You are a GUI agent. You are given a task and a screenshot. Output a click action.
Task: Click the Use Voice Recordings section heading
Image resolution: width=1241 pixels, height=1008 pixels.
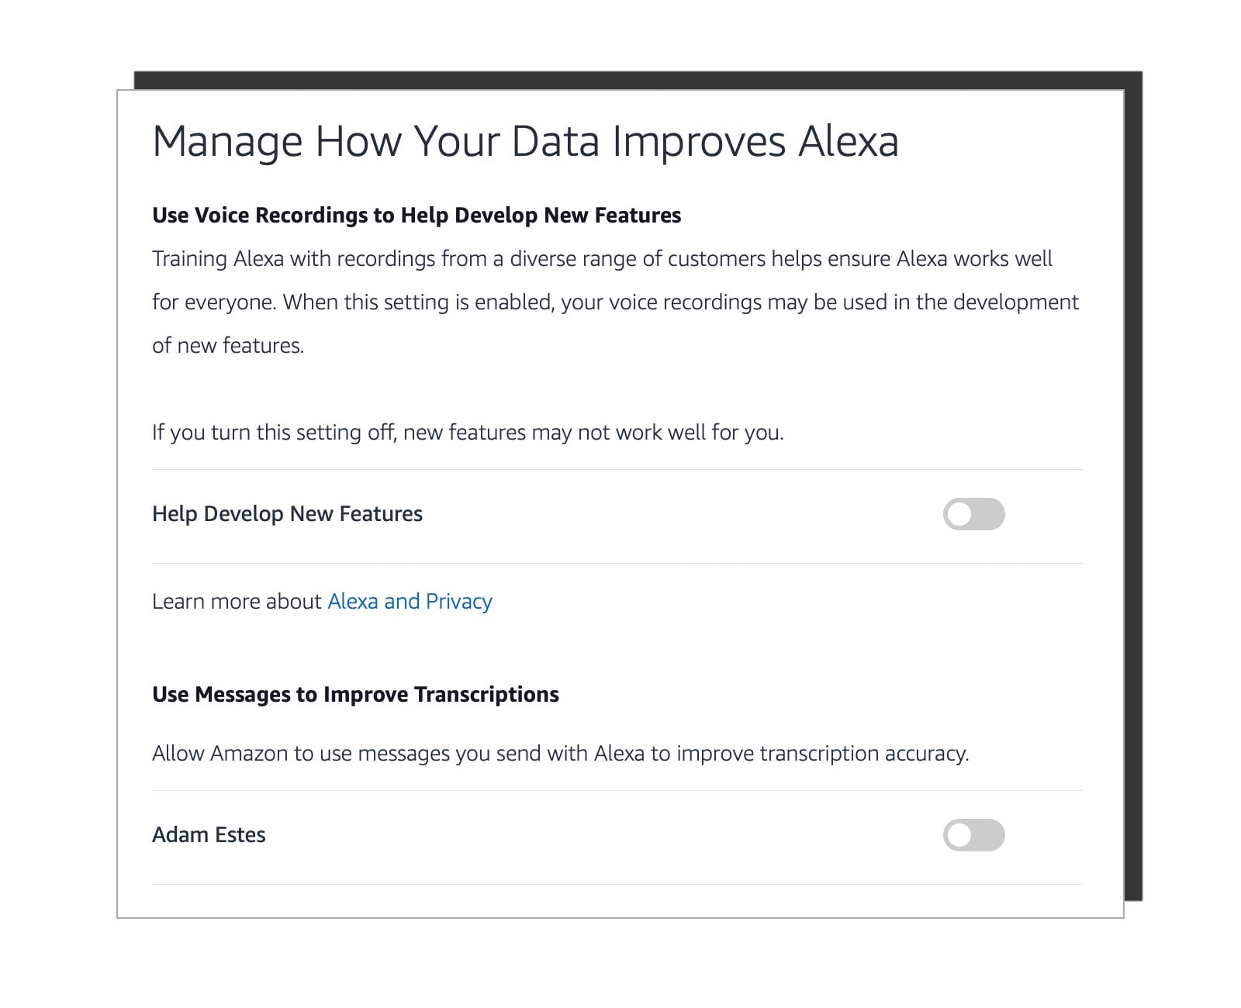pyautogui.click(x=416, y=216)
